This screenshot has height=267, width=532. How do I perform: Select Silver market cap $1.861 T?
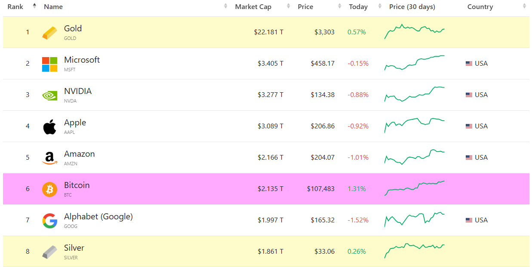coord(271,252)
